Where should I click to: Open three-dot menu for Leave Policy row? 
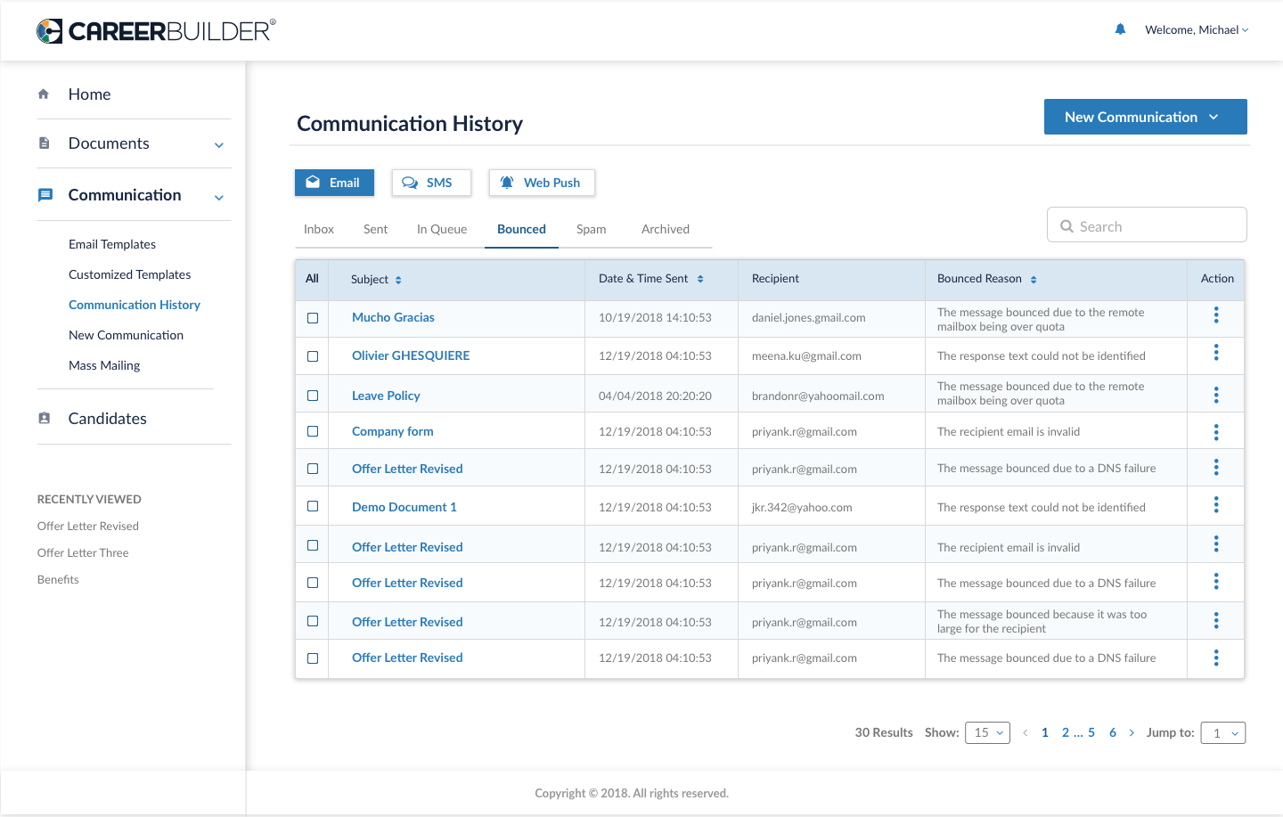[x=1215, y=395]
